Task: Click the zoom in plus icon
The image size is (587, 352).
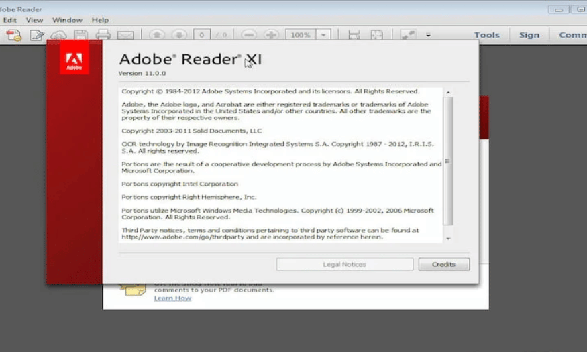Action: (x=272, y=35)
